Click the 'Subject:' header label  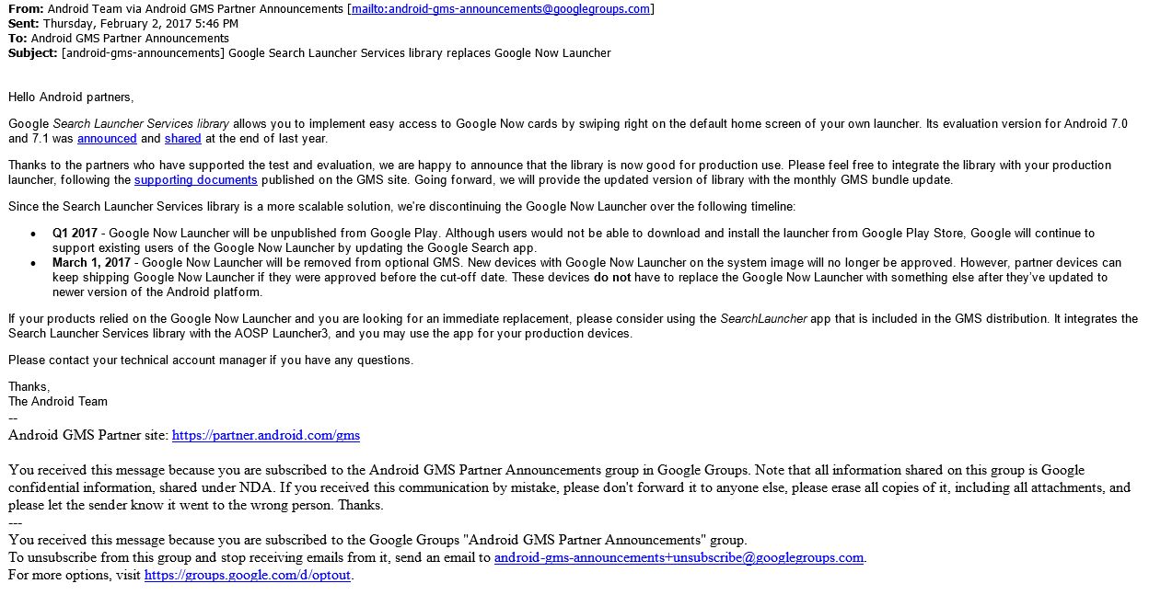pyautogui.click(x=32, y=53)
